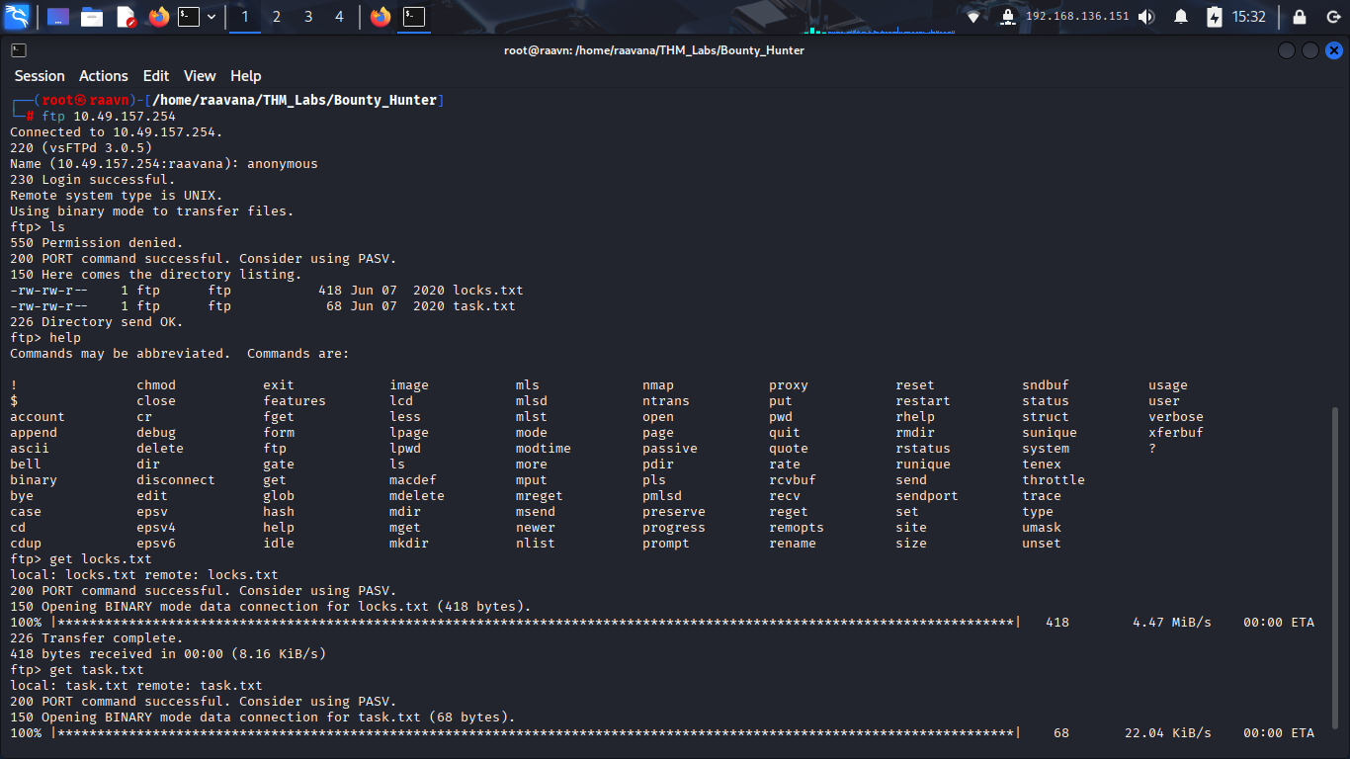Click '226 Transfer complete.' line
1350x759 pixels.
(97, 638)
